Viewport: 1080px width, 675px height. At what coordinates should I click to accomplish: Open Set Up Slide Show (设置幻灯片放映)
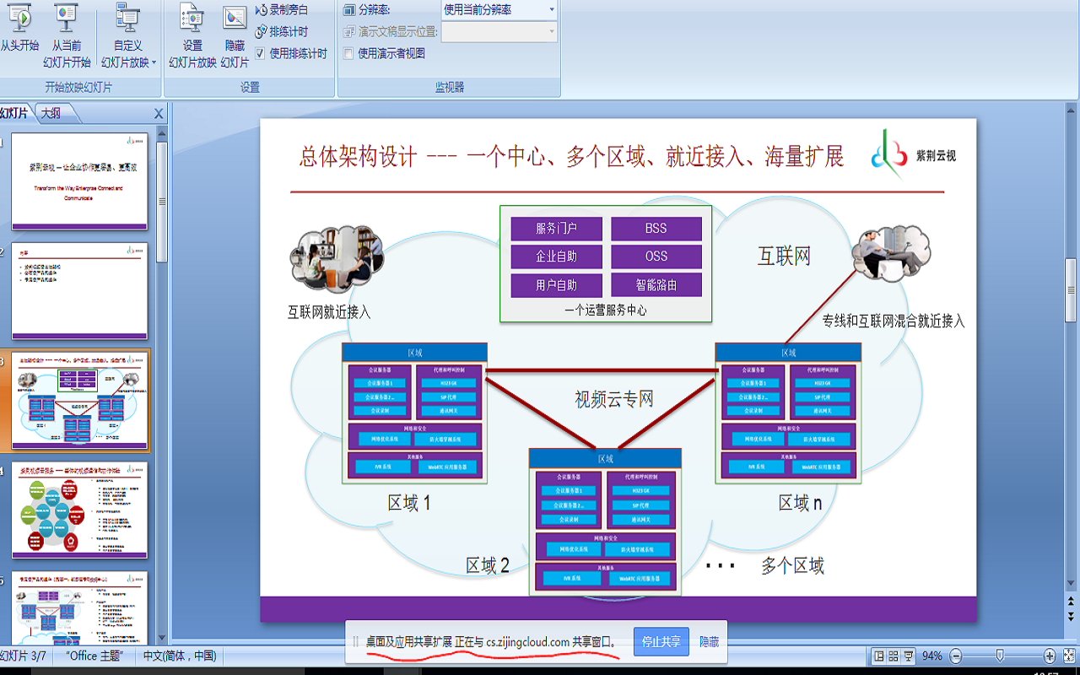coord(192,34)
